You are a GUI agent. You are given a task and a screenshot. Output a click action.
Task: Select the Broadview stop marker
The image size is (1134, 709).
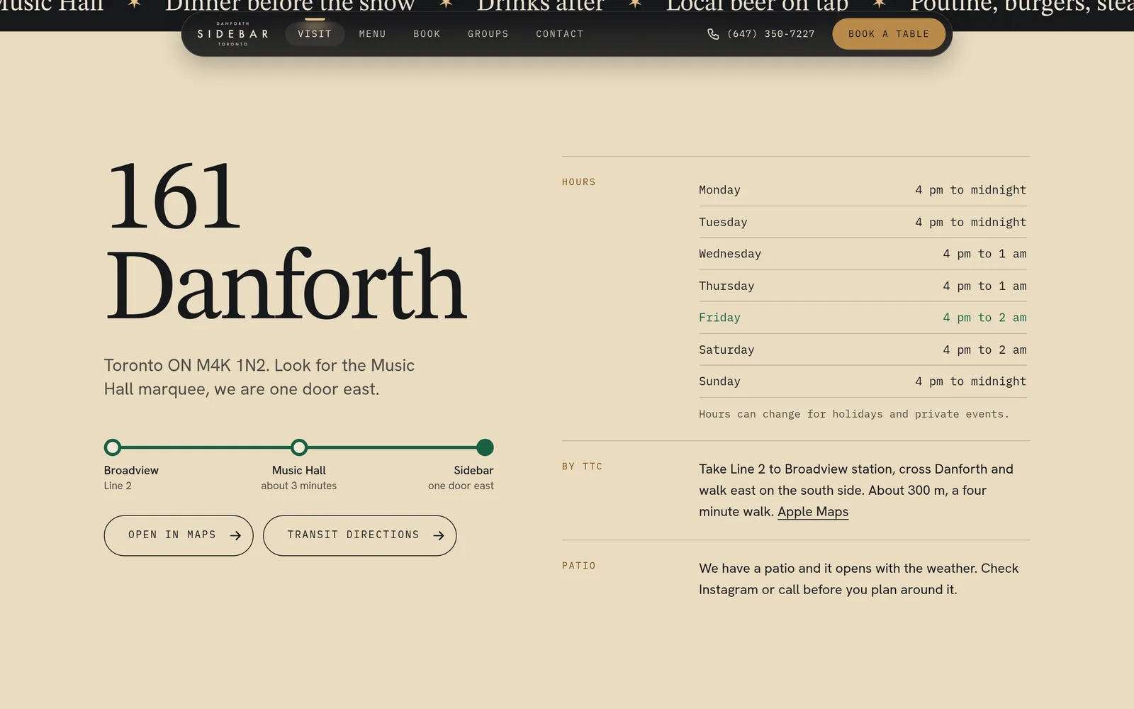(113, 447)
